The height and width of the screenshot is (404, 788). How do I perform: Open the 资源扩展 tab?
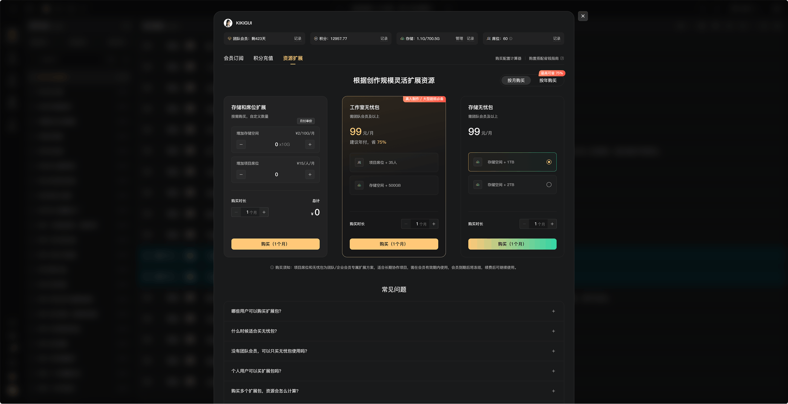pos(293,58)
